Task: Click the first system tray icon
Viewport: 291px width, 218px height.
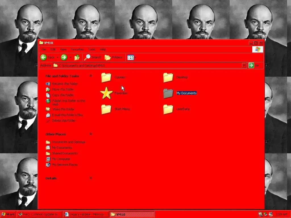Action: [x=261, y=215]
